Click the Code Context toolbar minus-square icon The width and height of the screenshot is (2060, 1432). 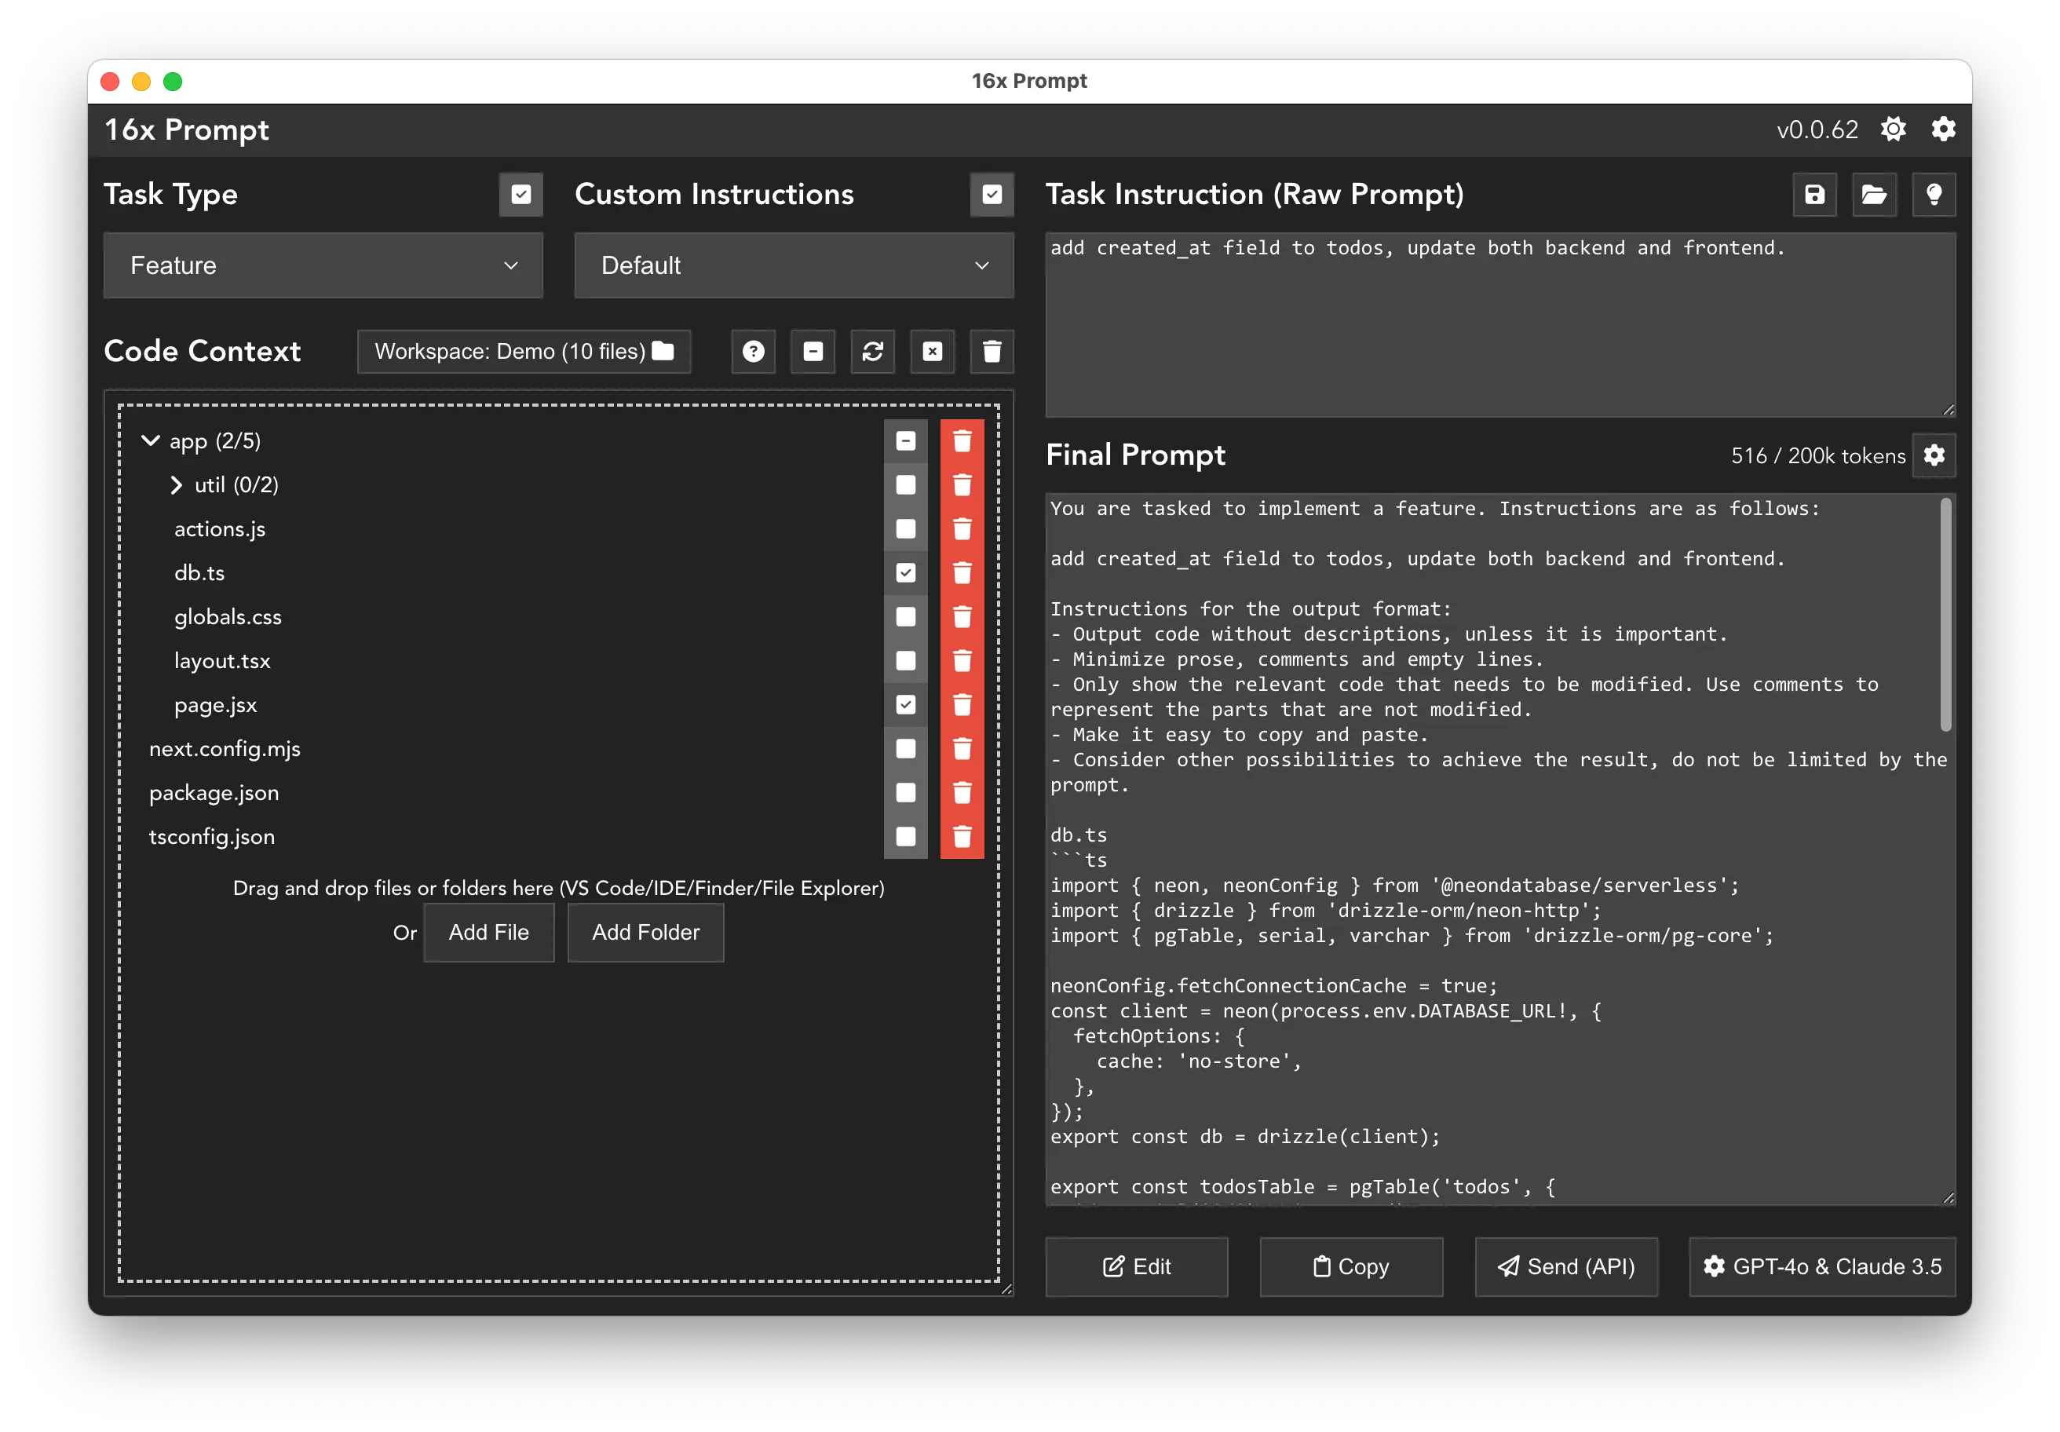coord(813,351)
